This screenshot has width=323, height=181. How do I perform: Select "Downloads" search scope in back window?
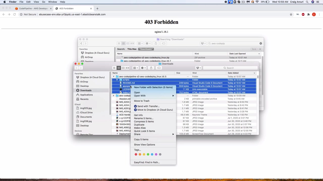click(146, 49)
